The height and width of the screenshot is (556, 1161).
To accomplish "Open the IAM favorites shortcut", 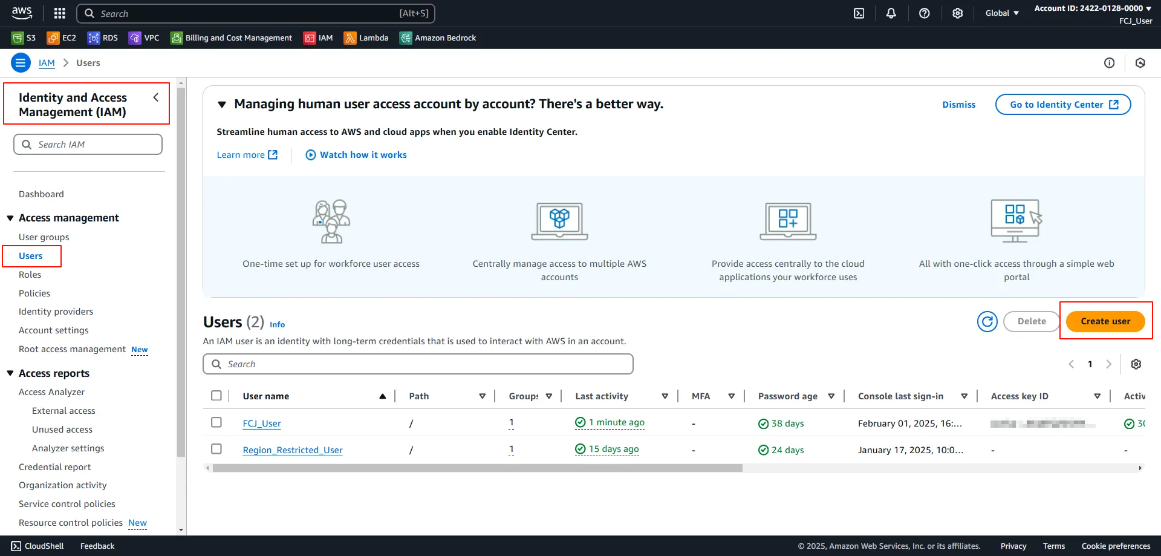I will [x=318, y=38].
